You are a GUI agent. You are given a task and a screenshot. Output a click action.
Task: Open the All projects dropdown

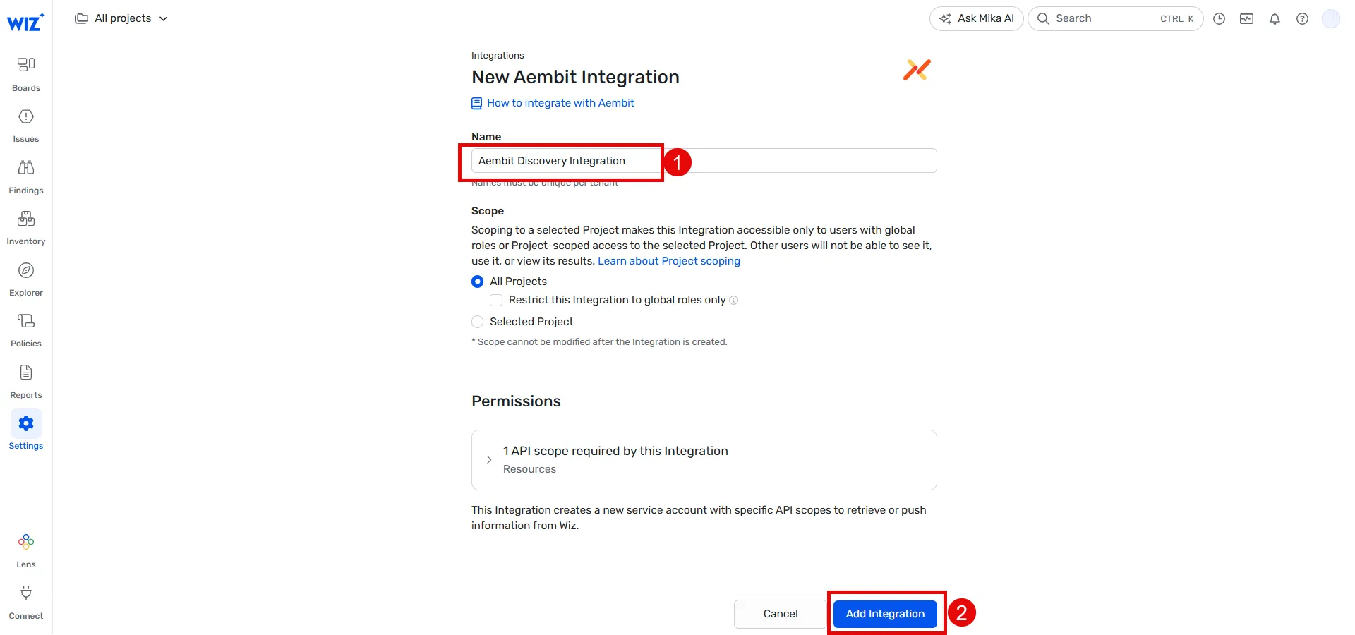(121, 18)
